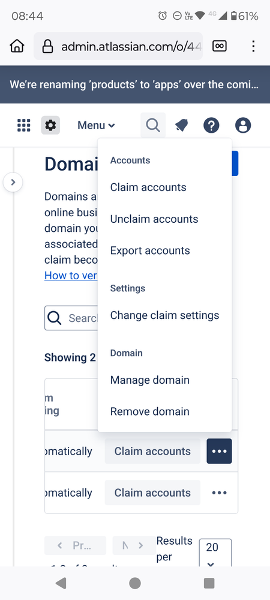Open the profile avatar menu
This screenshot has width=270, height=600.
[243, 125]
